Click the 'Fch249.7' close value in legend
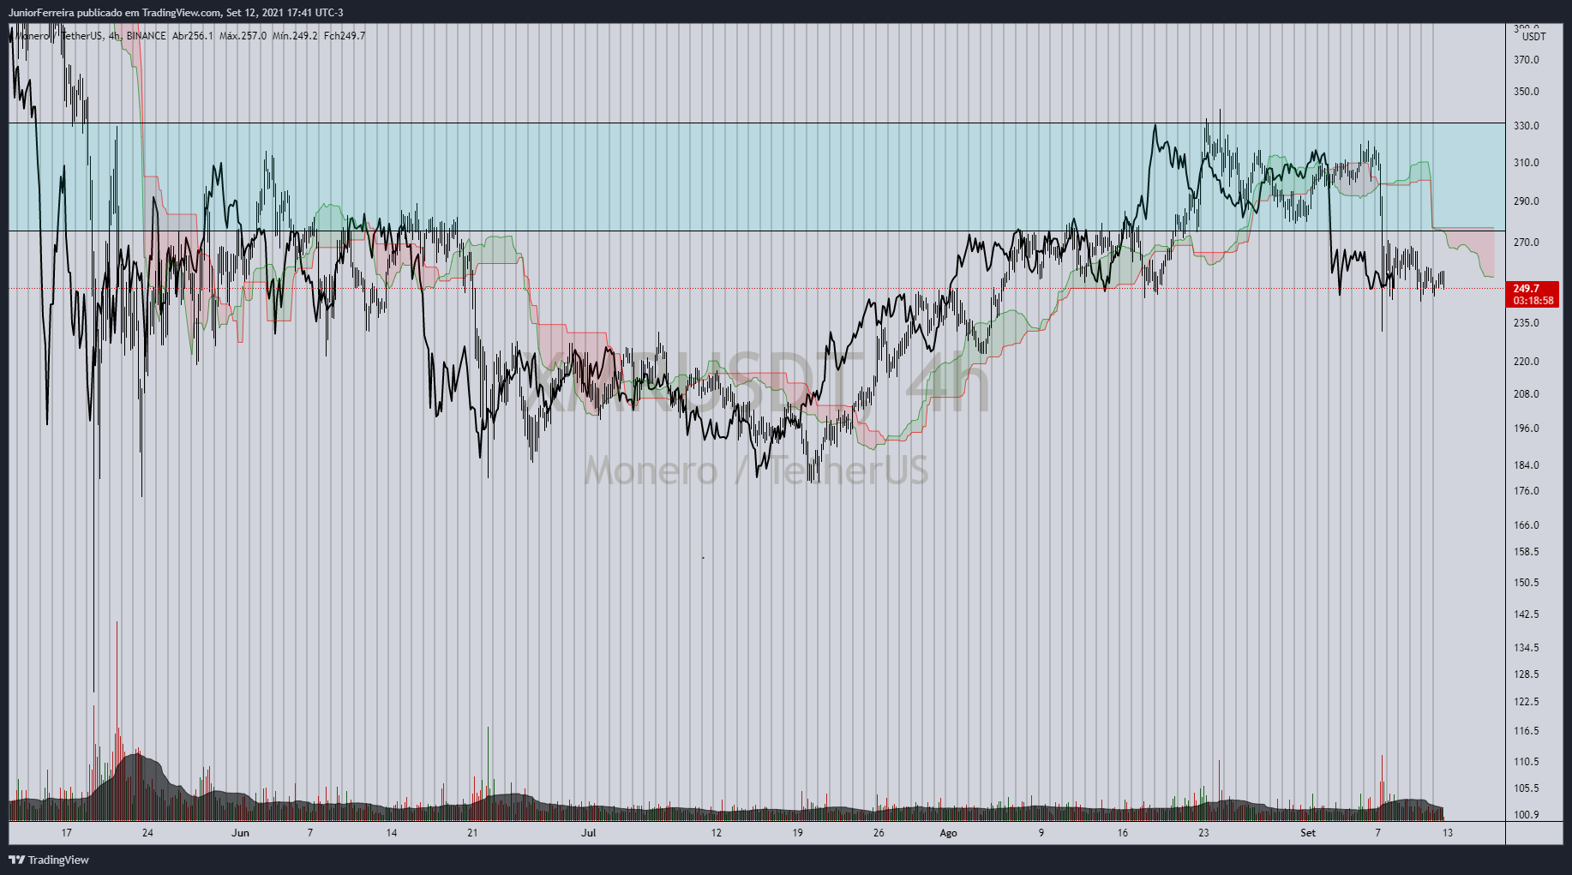The height and width of the screenshot is (875, 1572). [x=345, y=36]
